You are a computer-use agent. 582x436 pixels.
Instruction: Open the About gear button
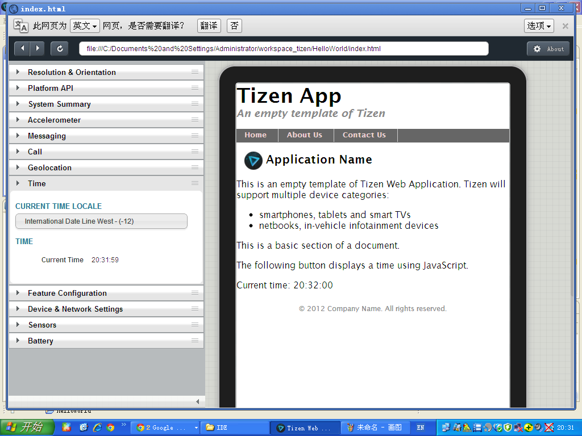coord(548,49)
